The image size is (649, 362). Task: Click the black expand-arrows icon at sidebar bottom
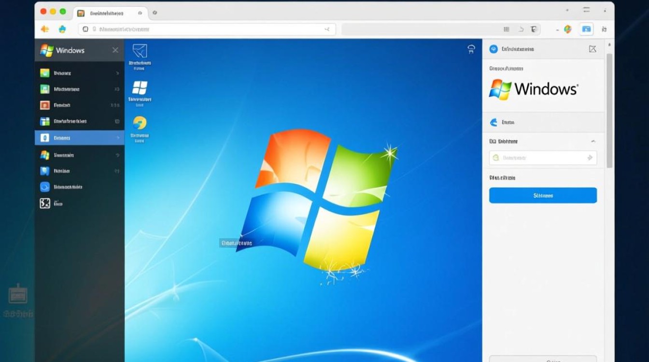[x=45, y=204]
